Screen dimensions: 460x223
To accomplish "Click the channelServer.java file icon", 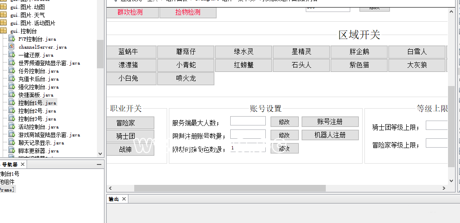I will click(x=12, y=47).
